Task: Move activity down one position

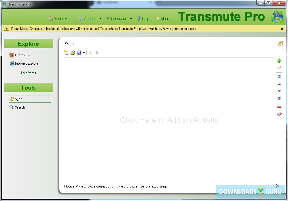Action: pyautogui.click(x=279, y=91)
